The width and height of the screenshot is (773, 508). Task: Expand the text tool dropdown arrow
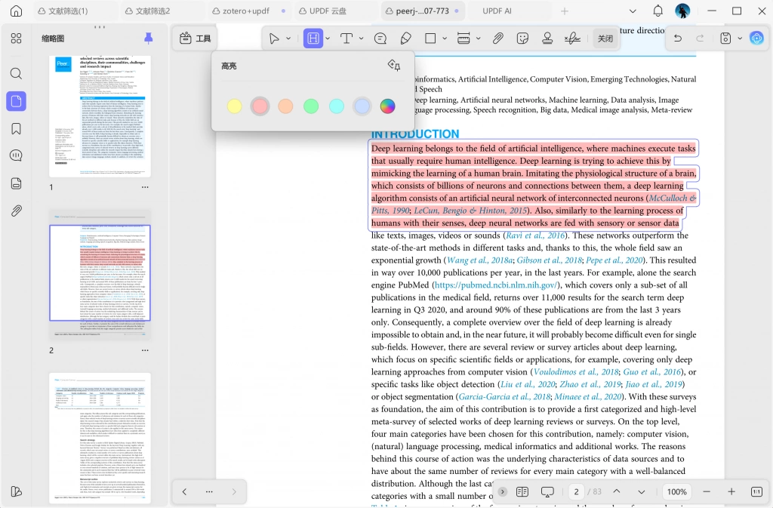click(362, 38)
